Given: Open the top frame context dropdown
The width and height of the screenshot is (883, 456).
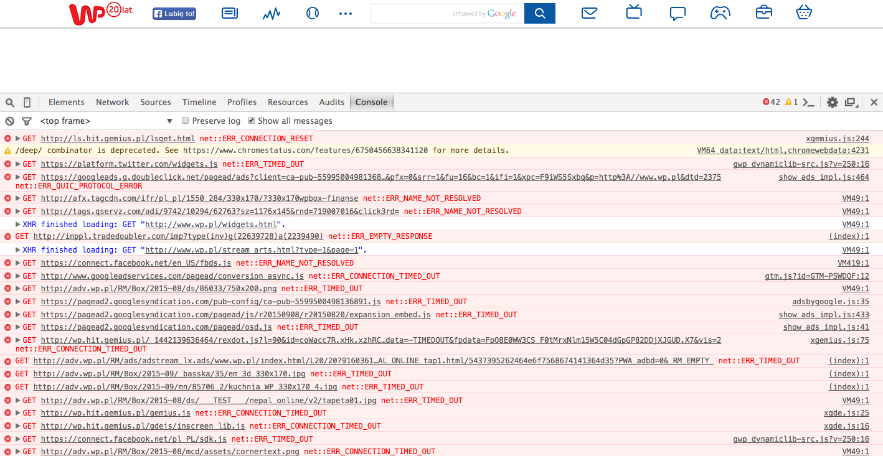Looking at the screenshot, I should (x=106, y=121).
